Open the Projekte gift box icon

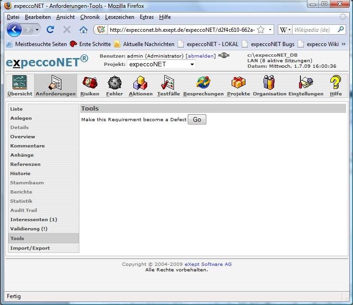click(239, 83)
